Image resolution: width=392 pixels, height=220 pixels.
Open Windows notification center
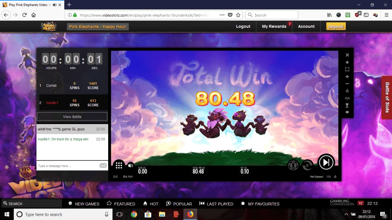click(x=383, y=214)
